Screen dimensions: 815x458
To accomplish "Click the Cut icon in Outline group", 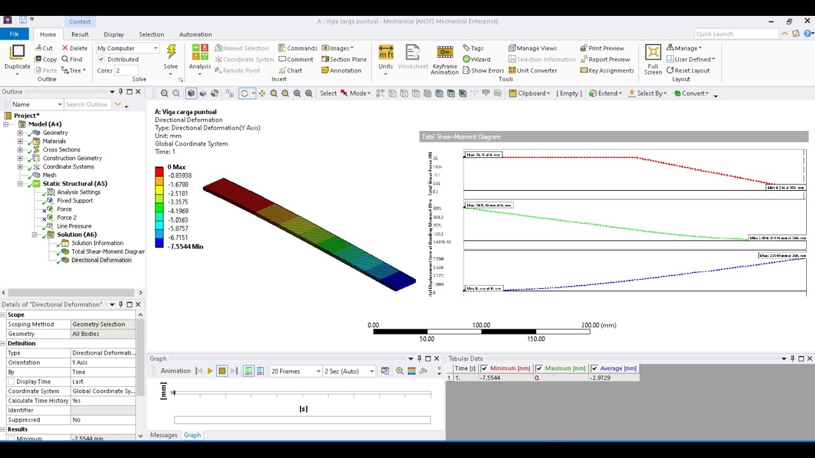I will [39, 48].
